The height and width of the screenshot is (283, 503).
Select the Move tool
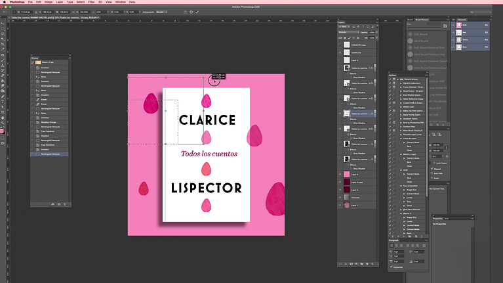tap(4, 25)
